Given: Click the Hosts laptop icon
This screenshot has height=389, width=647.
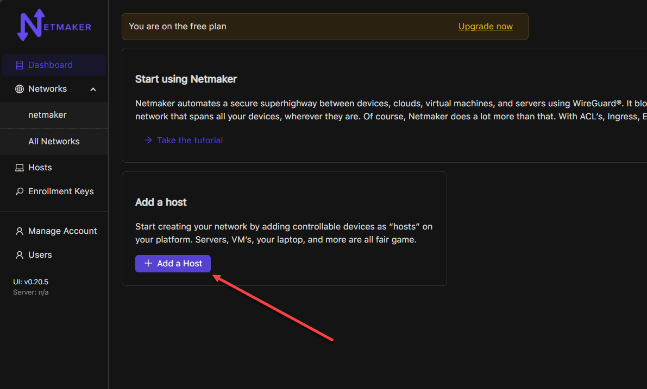Looking at the screenshot, I should 20,168.
